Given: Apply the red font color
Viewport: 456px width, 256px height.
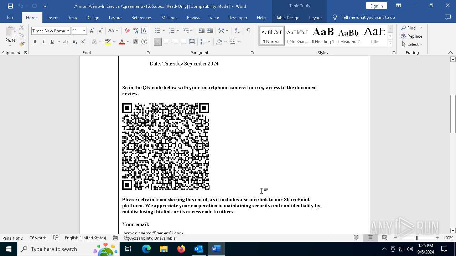Looking at the screenshot, I should click(x=122, y=42).
